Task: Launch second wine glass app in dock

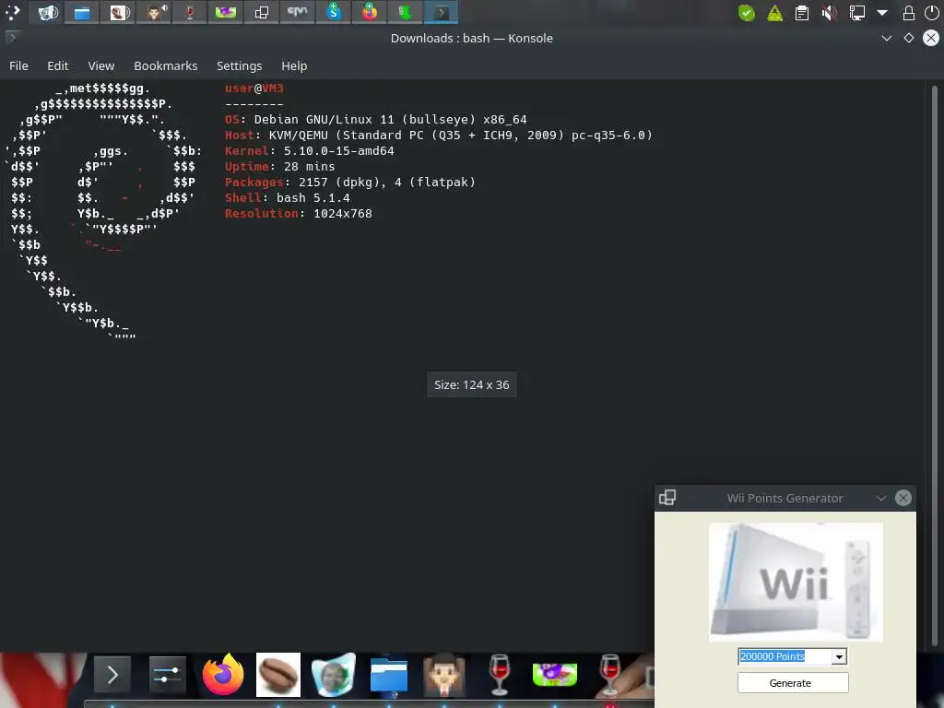Action: pyautogui.click(x=610, y=675)
